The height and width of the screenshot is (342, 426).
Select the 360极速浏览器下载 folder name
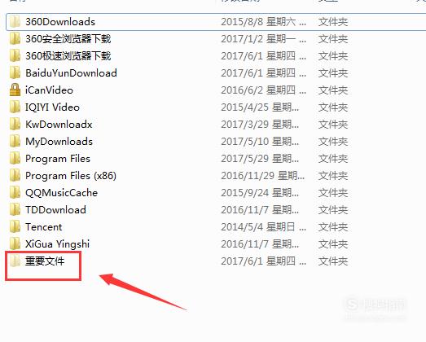pyautogui.click(x=68, y=56)
